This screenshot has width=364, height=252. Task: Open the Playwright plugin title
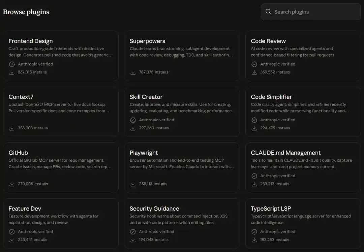pos(144,153)
